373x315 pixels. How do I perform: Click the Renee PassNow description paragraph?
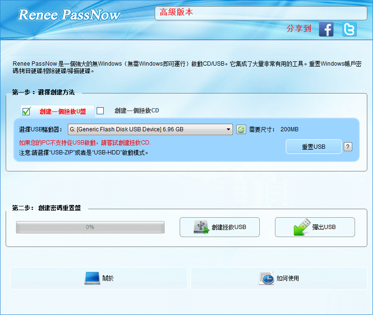[x=187, y=68]
